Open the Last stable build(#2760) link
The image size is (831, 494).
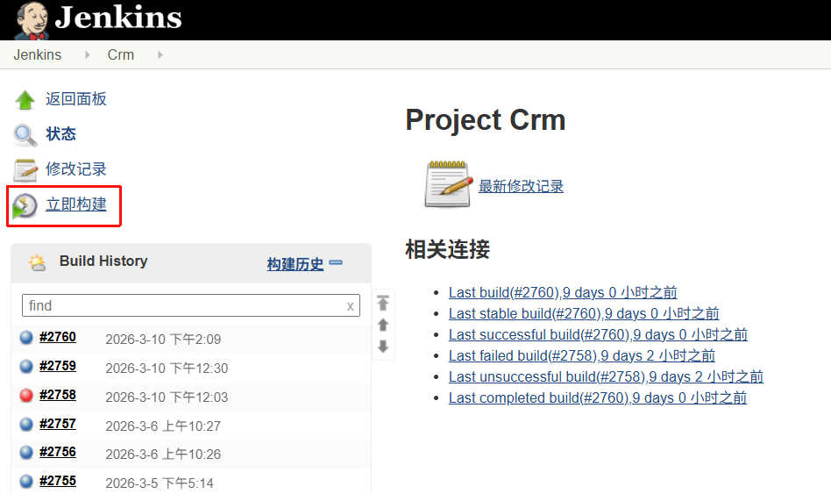(x=584, y=313)
